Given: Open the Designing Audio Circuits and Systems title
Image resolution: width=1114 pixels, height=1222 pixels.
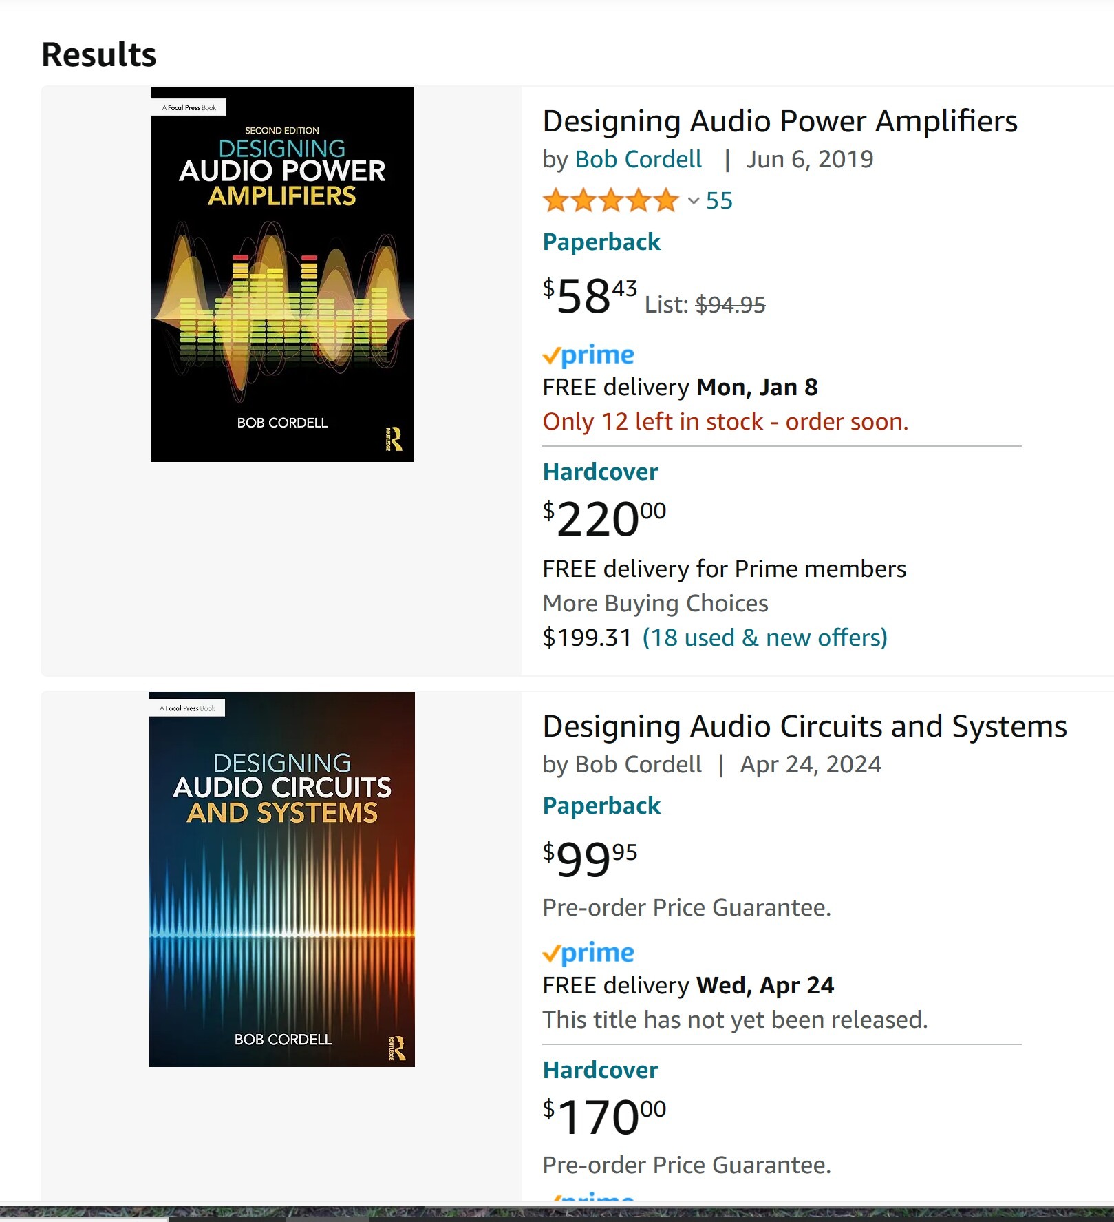Looking at the screenshot, I should tap(804, 726).
